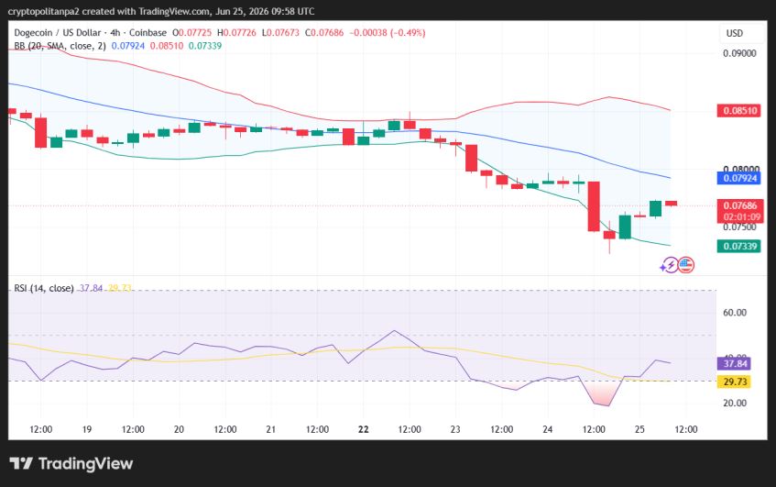Click the upper band price tag 0.08510
The width and height of the screenshot is (776, 487).
(x=740, y=110)
